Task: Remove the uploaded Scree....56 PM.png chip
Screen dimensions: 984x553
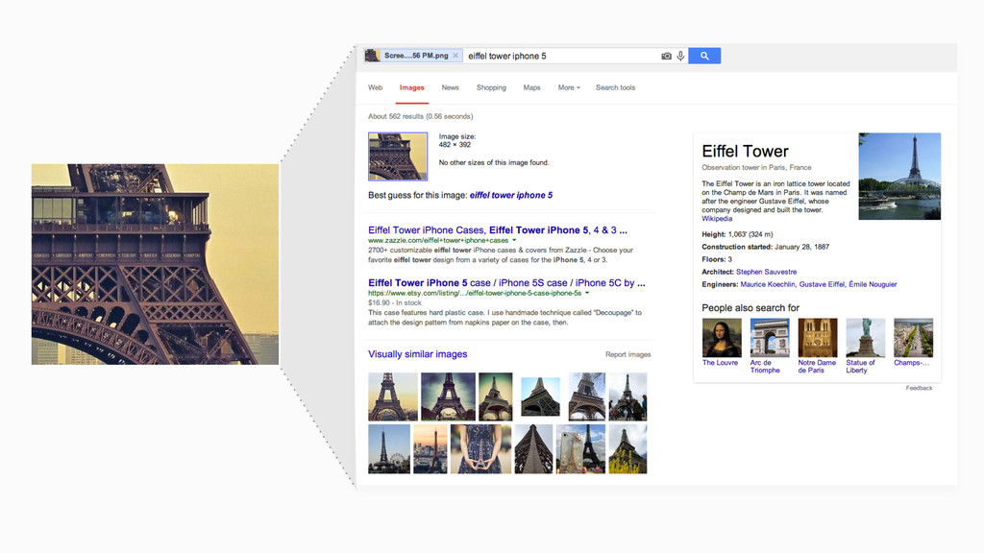Action: (455, 56)
